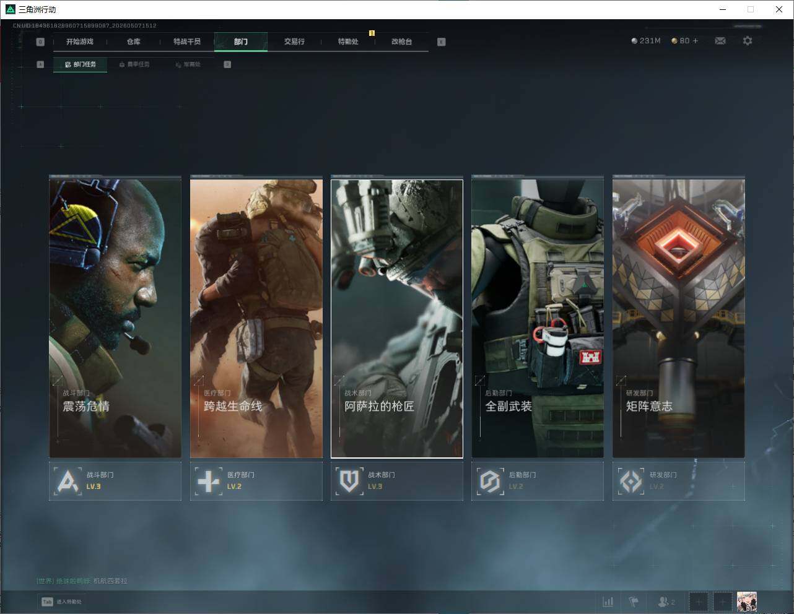Click the Delta Force app logo in title bar
Screen dimensions: 794x614
[10, 9]
